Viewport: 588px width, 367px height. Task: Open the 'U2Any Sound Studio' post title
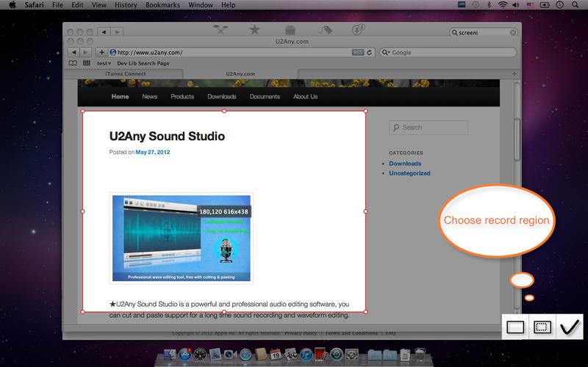pyautogui.click(x=167, y=136)
